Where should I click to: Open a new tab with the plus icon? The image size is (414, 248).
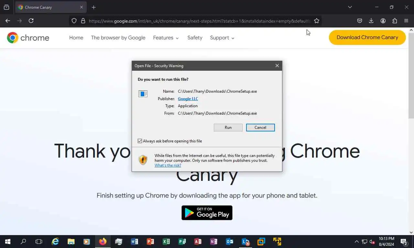tap(93, 7)
